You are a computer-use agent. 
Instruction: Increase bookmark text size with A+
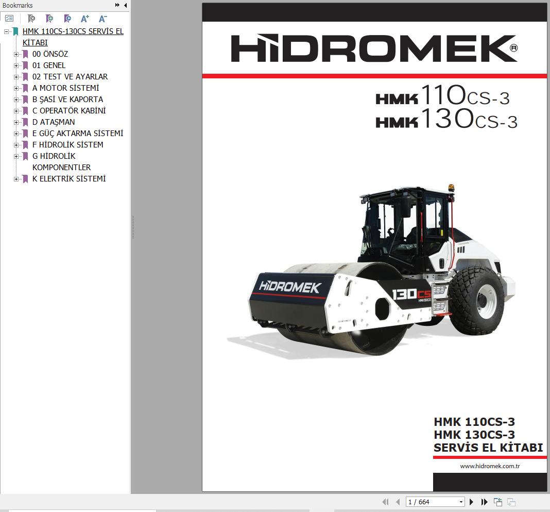85,19
